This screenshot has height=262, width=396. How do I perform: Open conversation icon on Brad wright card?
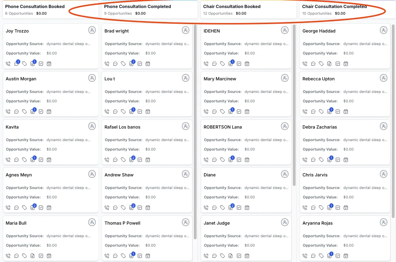click(115, 64)
